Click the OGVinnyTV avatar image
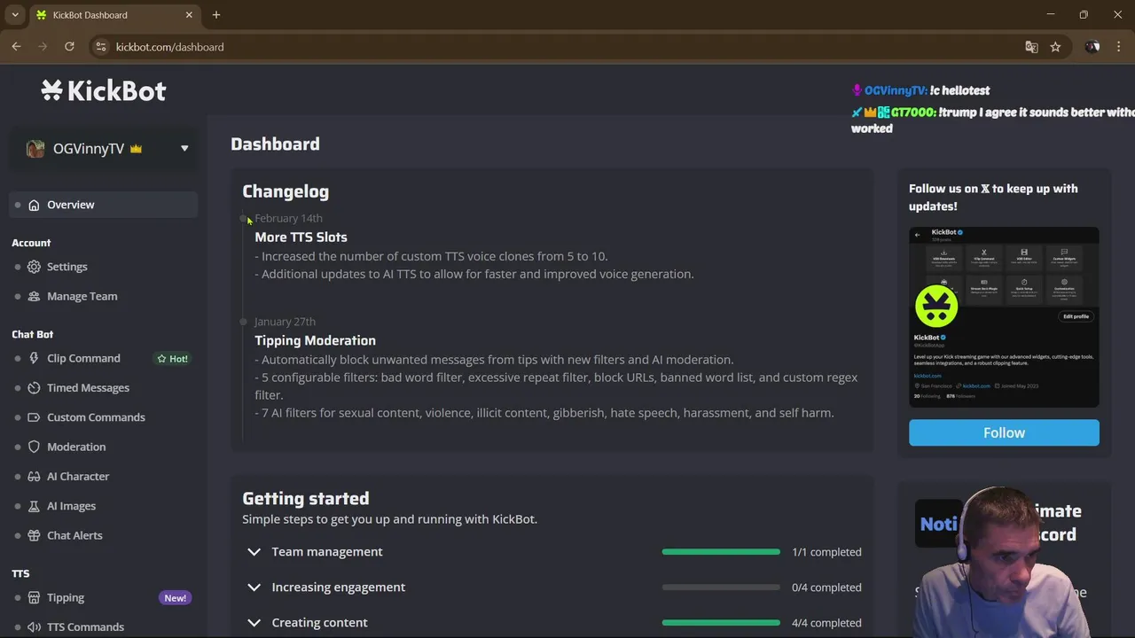The width and height of the screenshot is (1135, 638). (35, 149)
